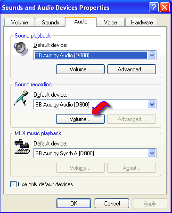Switch to the Volume tab
Screen dimensions: 172x213
(19, 23)
